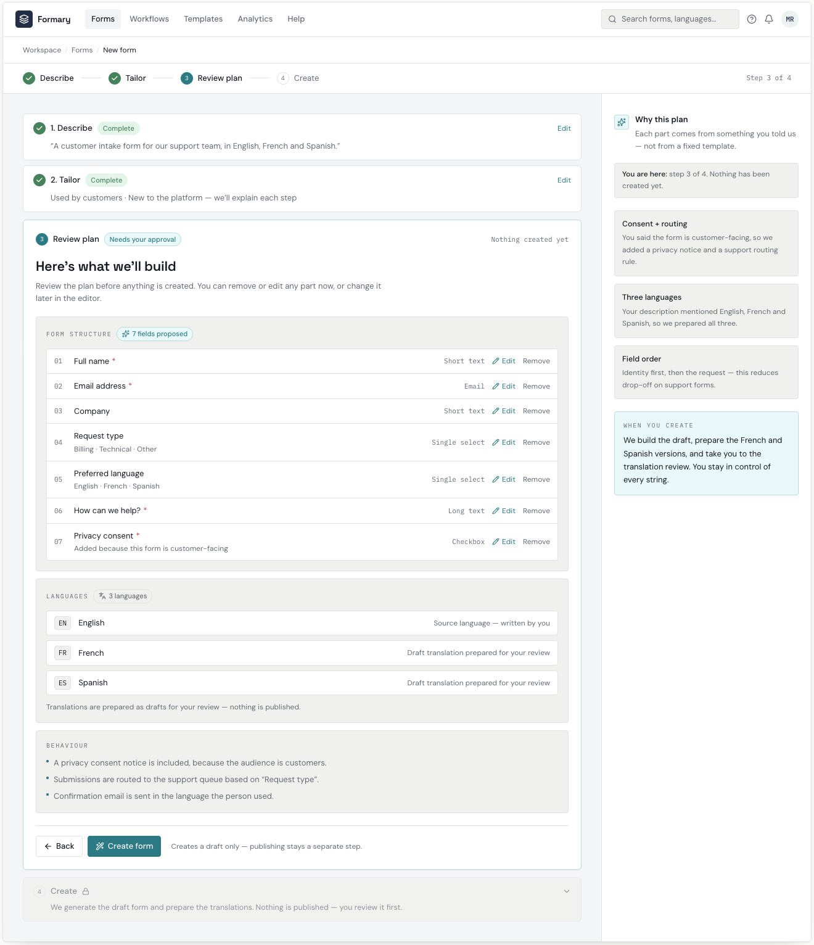Click the Step 3 of 4 indicator
814x945 pixels.
click(x=768, y=78)
